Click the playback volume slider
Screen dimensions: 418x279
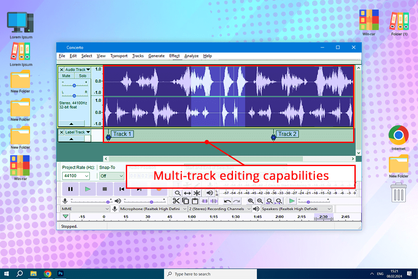click(x=145, y=201)
